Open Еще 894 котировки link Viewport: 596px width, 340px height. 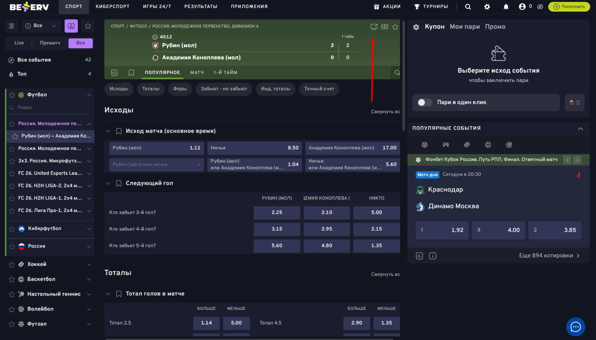pos(549,256)
